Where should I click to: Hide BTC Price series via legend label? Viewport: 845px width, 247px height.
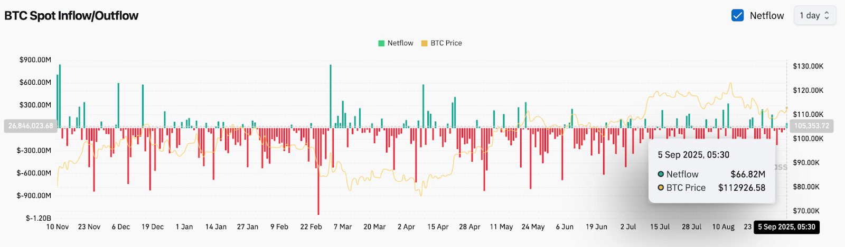click(446, 43)
